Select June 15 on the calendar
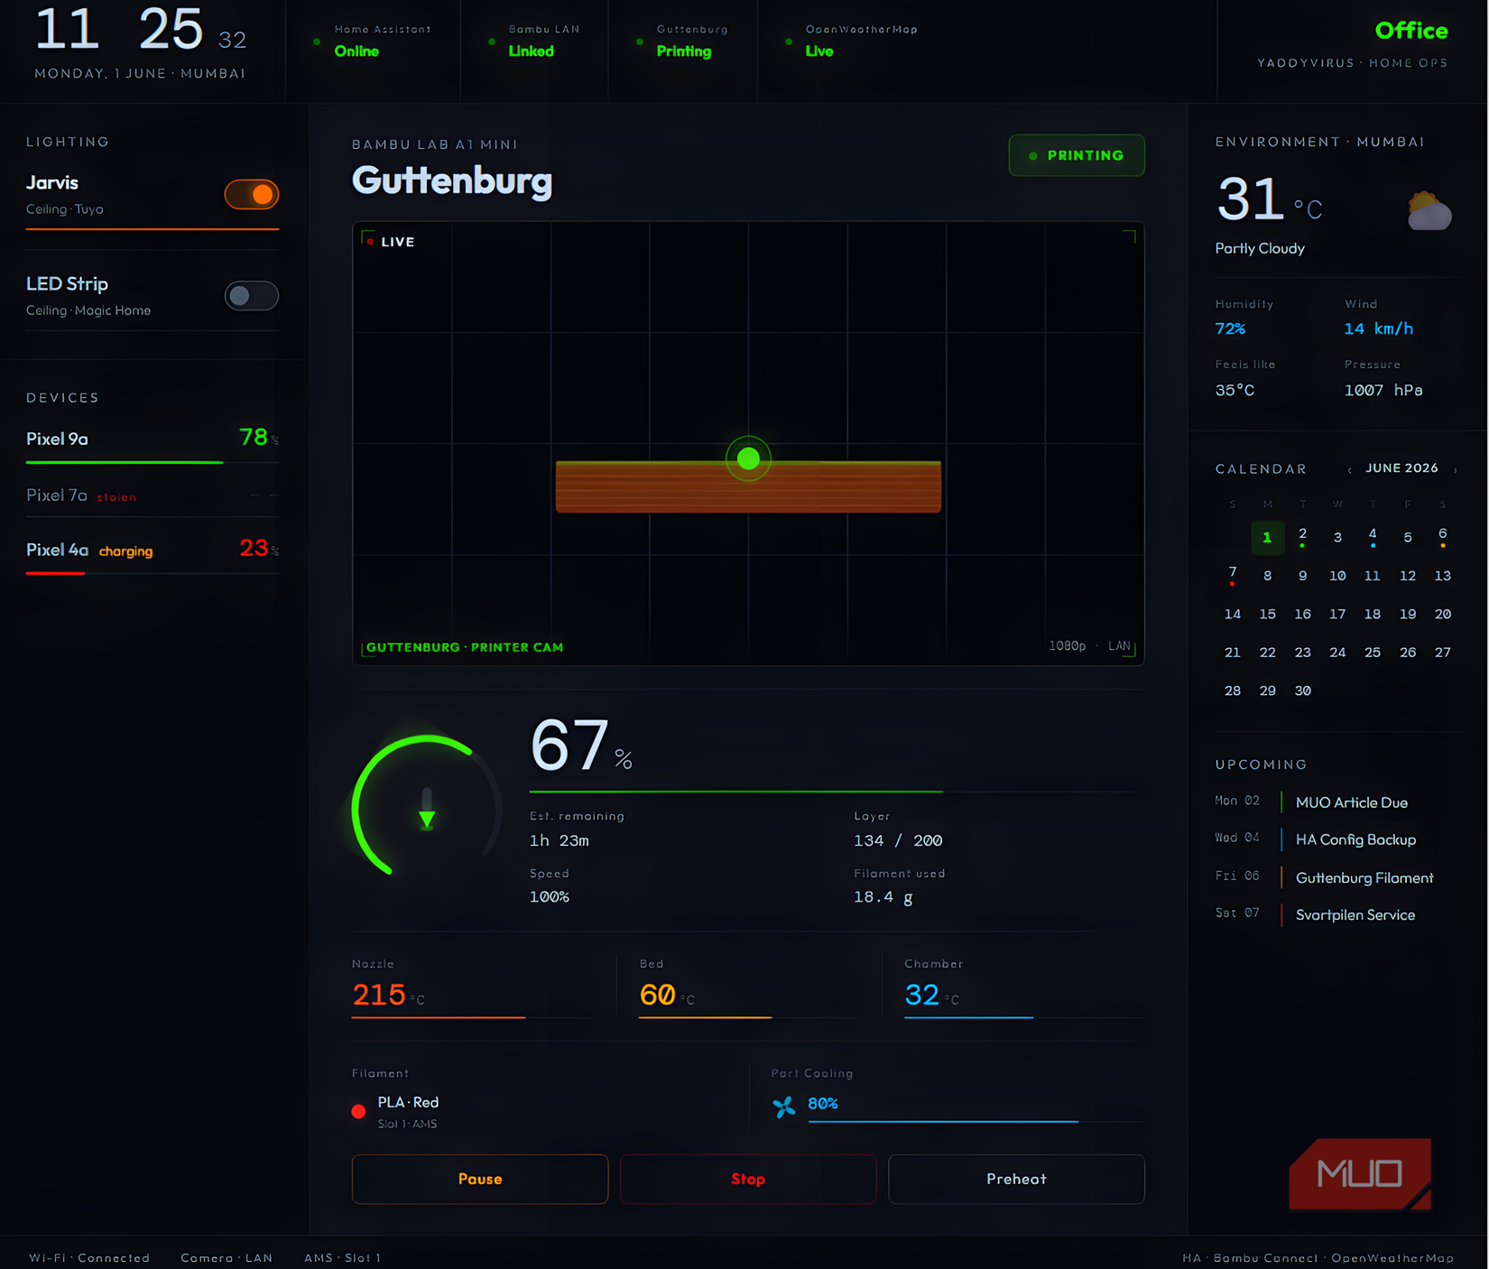This screenshot has height=1269, width=1489. click(x=1267, y=614)
